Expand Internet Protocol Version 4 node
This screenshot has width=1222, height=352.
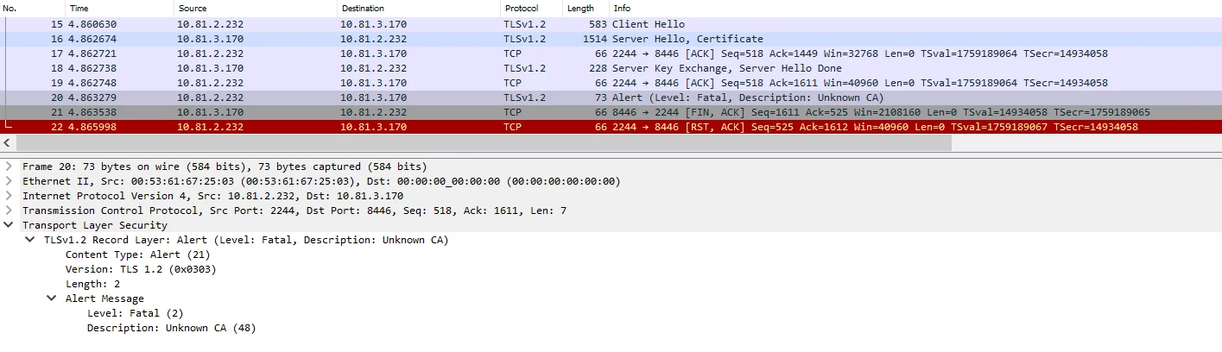tap(9, 196)
